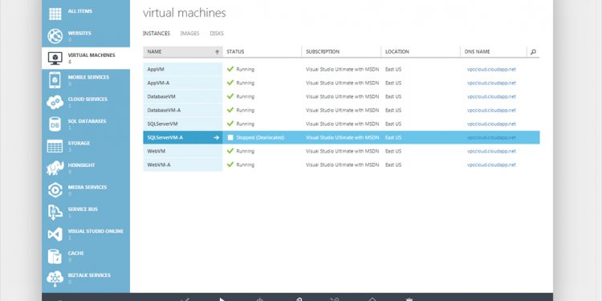Click the BizTalk Services icon

click(x=55, y=279)
